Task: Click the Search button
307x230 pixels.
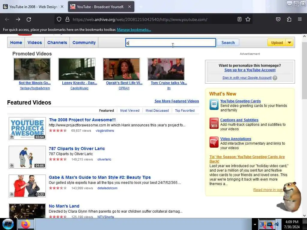Action: 228,43
